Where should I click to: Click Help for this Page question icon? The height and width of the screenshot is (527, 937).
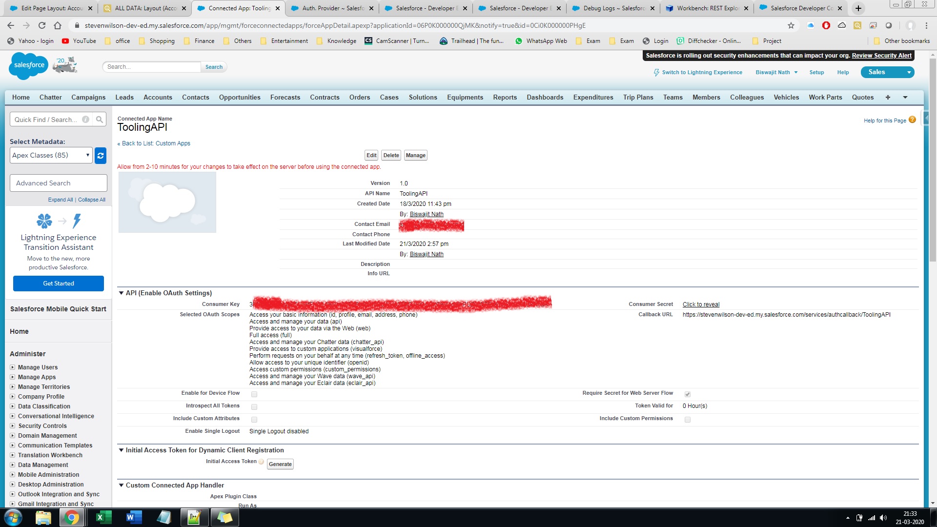(912, 120)
